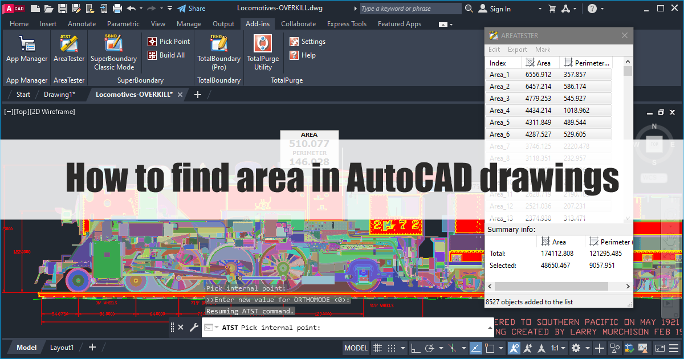Screen dimensions: 684x359
Task: Toggle 2D object snap
Action: tap(490, 348)
